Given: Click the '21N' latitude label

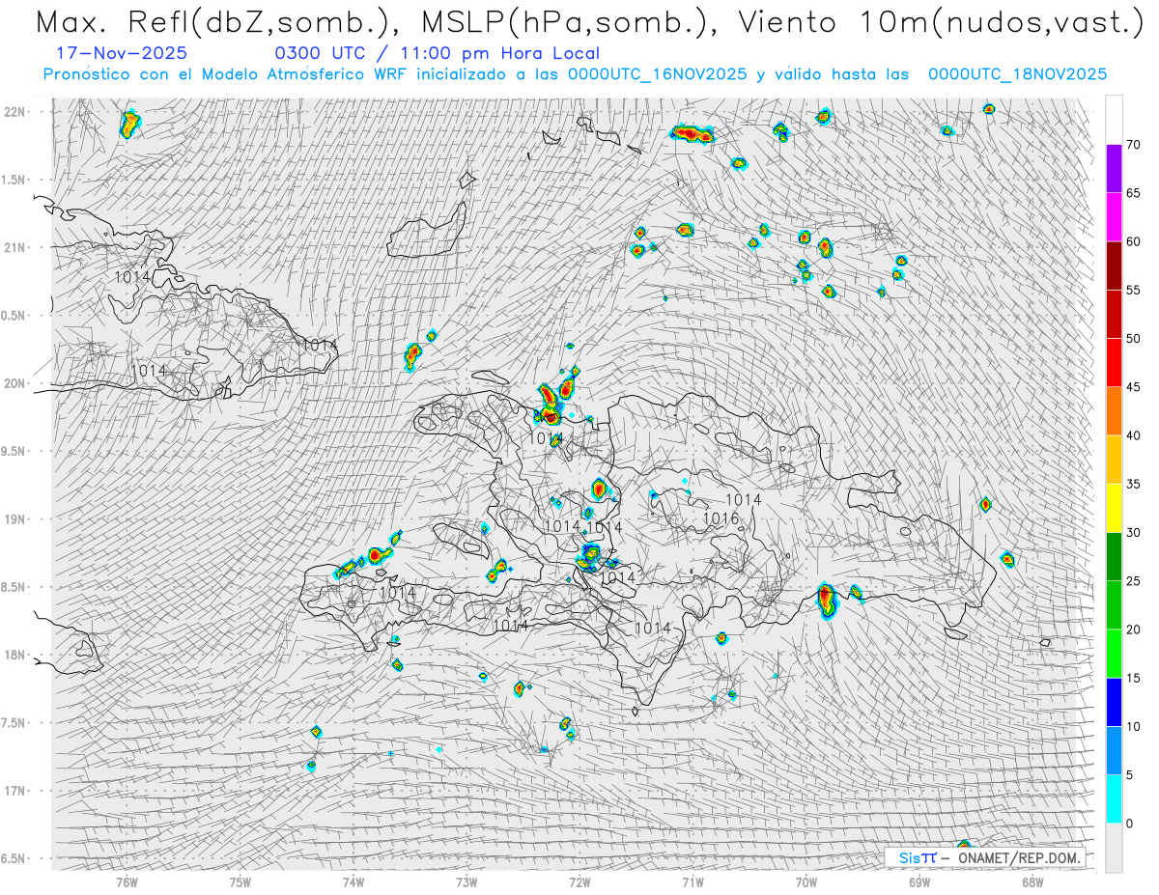Looking at the screenshot, I should click(14, 247).
